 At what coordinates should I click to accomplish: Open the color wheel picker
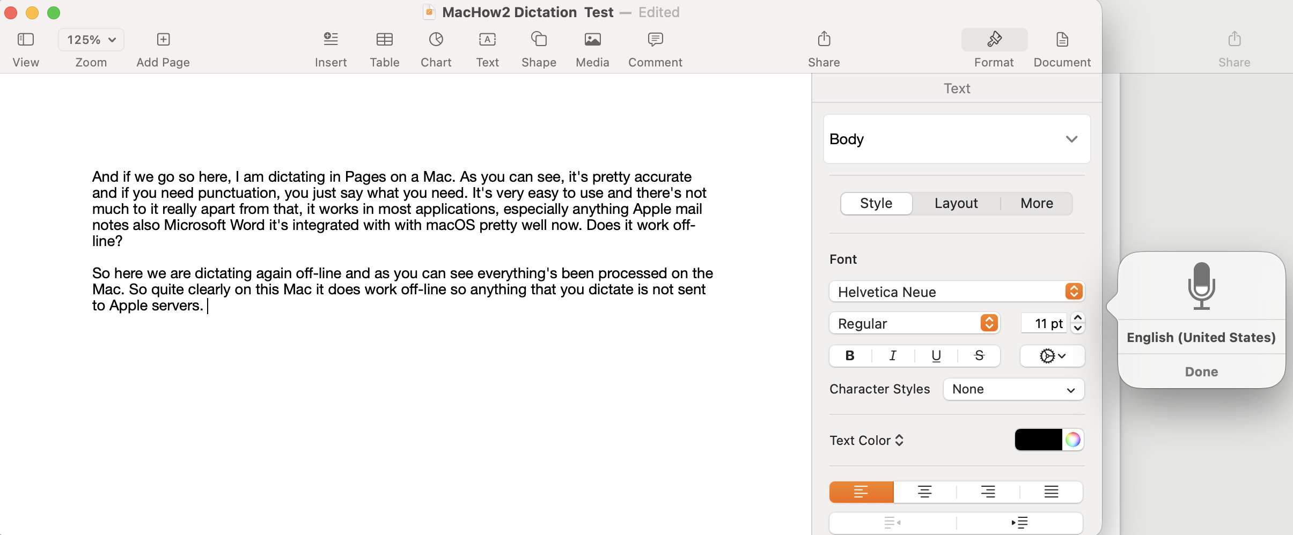click(x=1073, y=440)
